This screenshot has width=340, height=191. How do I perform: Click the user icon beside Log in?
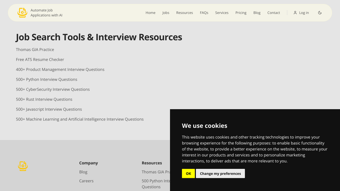tap(295, 13)
